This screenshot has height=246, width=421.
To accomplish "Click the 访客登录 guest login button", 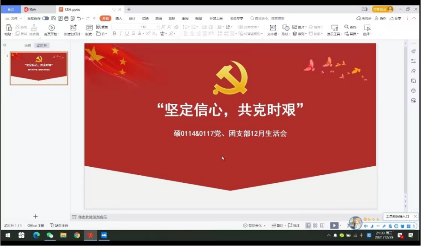I will coord(383,9).
